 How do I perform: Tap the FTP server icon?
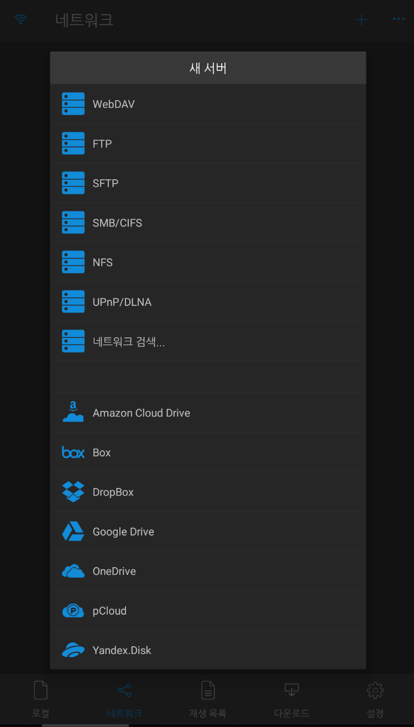click(73, 143)
